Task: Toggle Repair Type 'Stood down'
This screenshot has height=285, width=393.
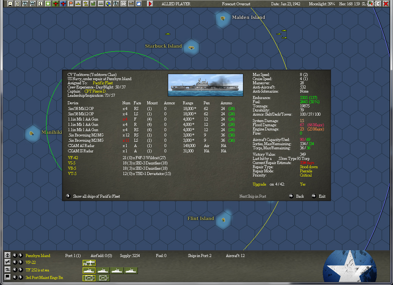Action: click(x=308, y=167)
